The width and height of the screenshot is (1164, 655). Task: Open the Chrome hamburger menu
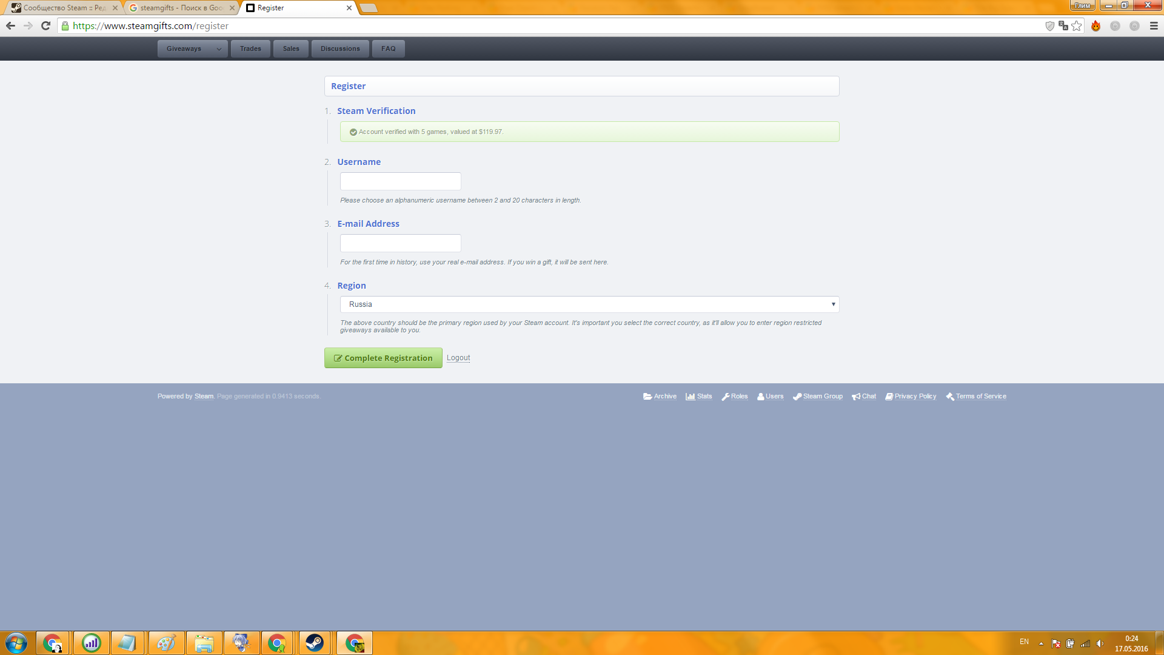pyautogui.click(x=1154, y=26)
